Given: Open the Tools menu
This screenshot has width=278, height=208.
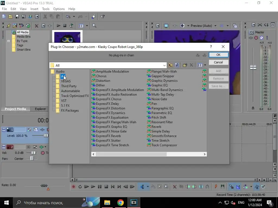Looking at the screenshot, I should point(46,9).
